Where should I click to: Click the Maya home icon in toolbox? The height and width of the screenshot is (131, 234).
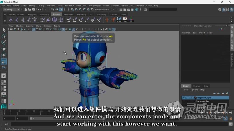[3, 106]
